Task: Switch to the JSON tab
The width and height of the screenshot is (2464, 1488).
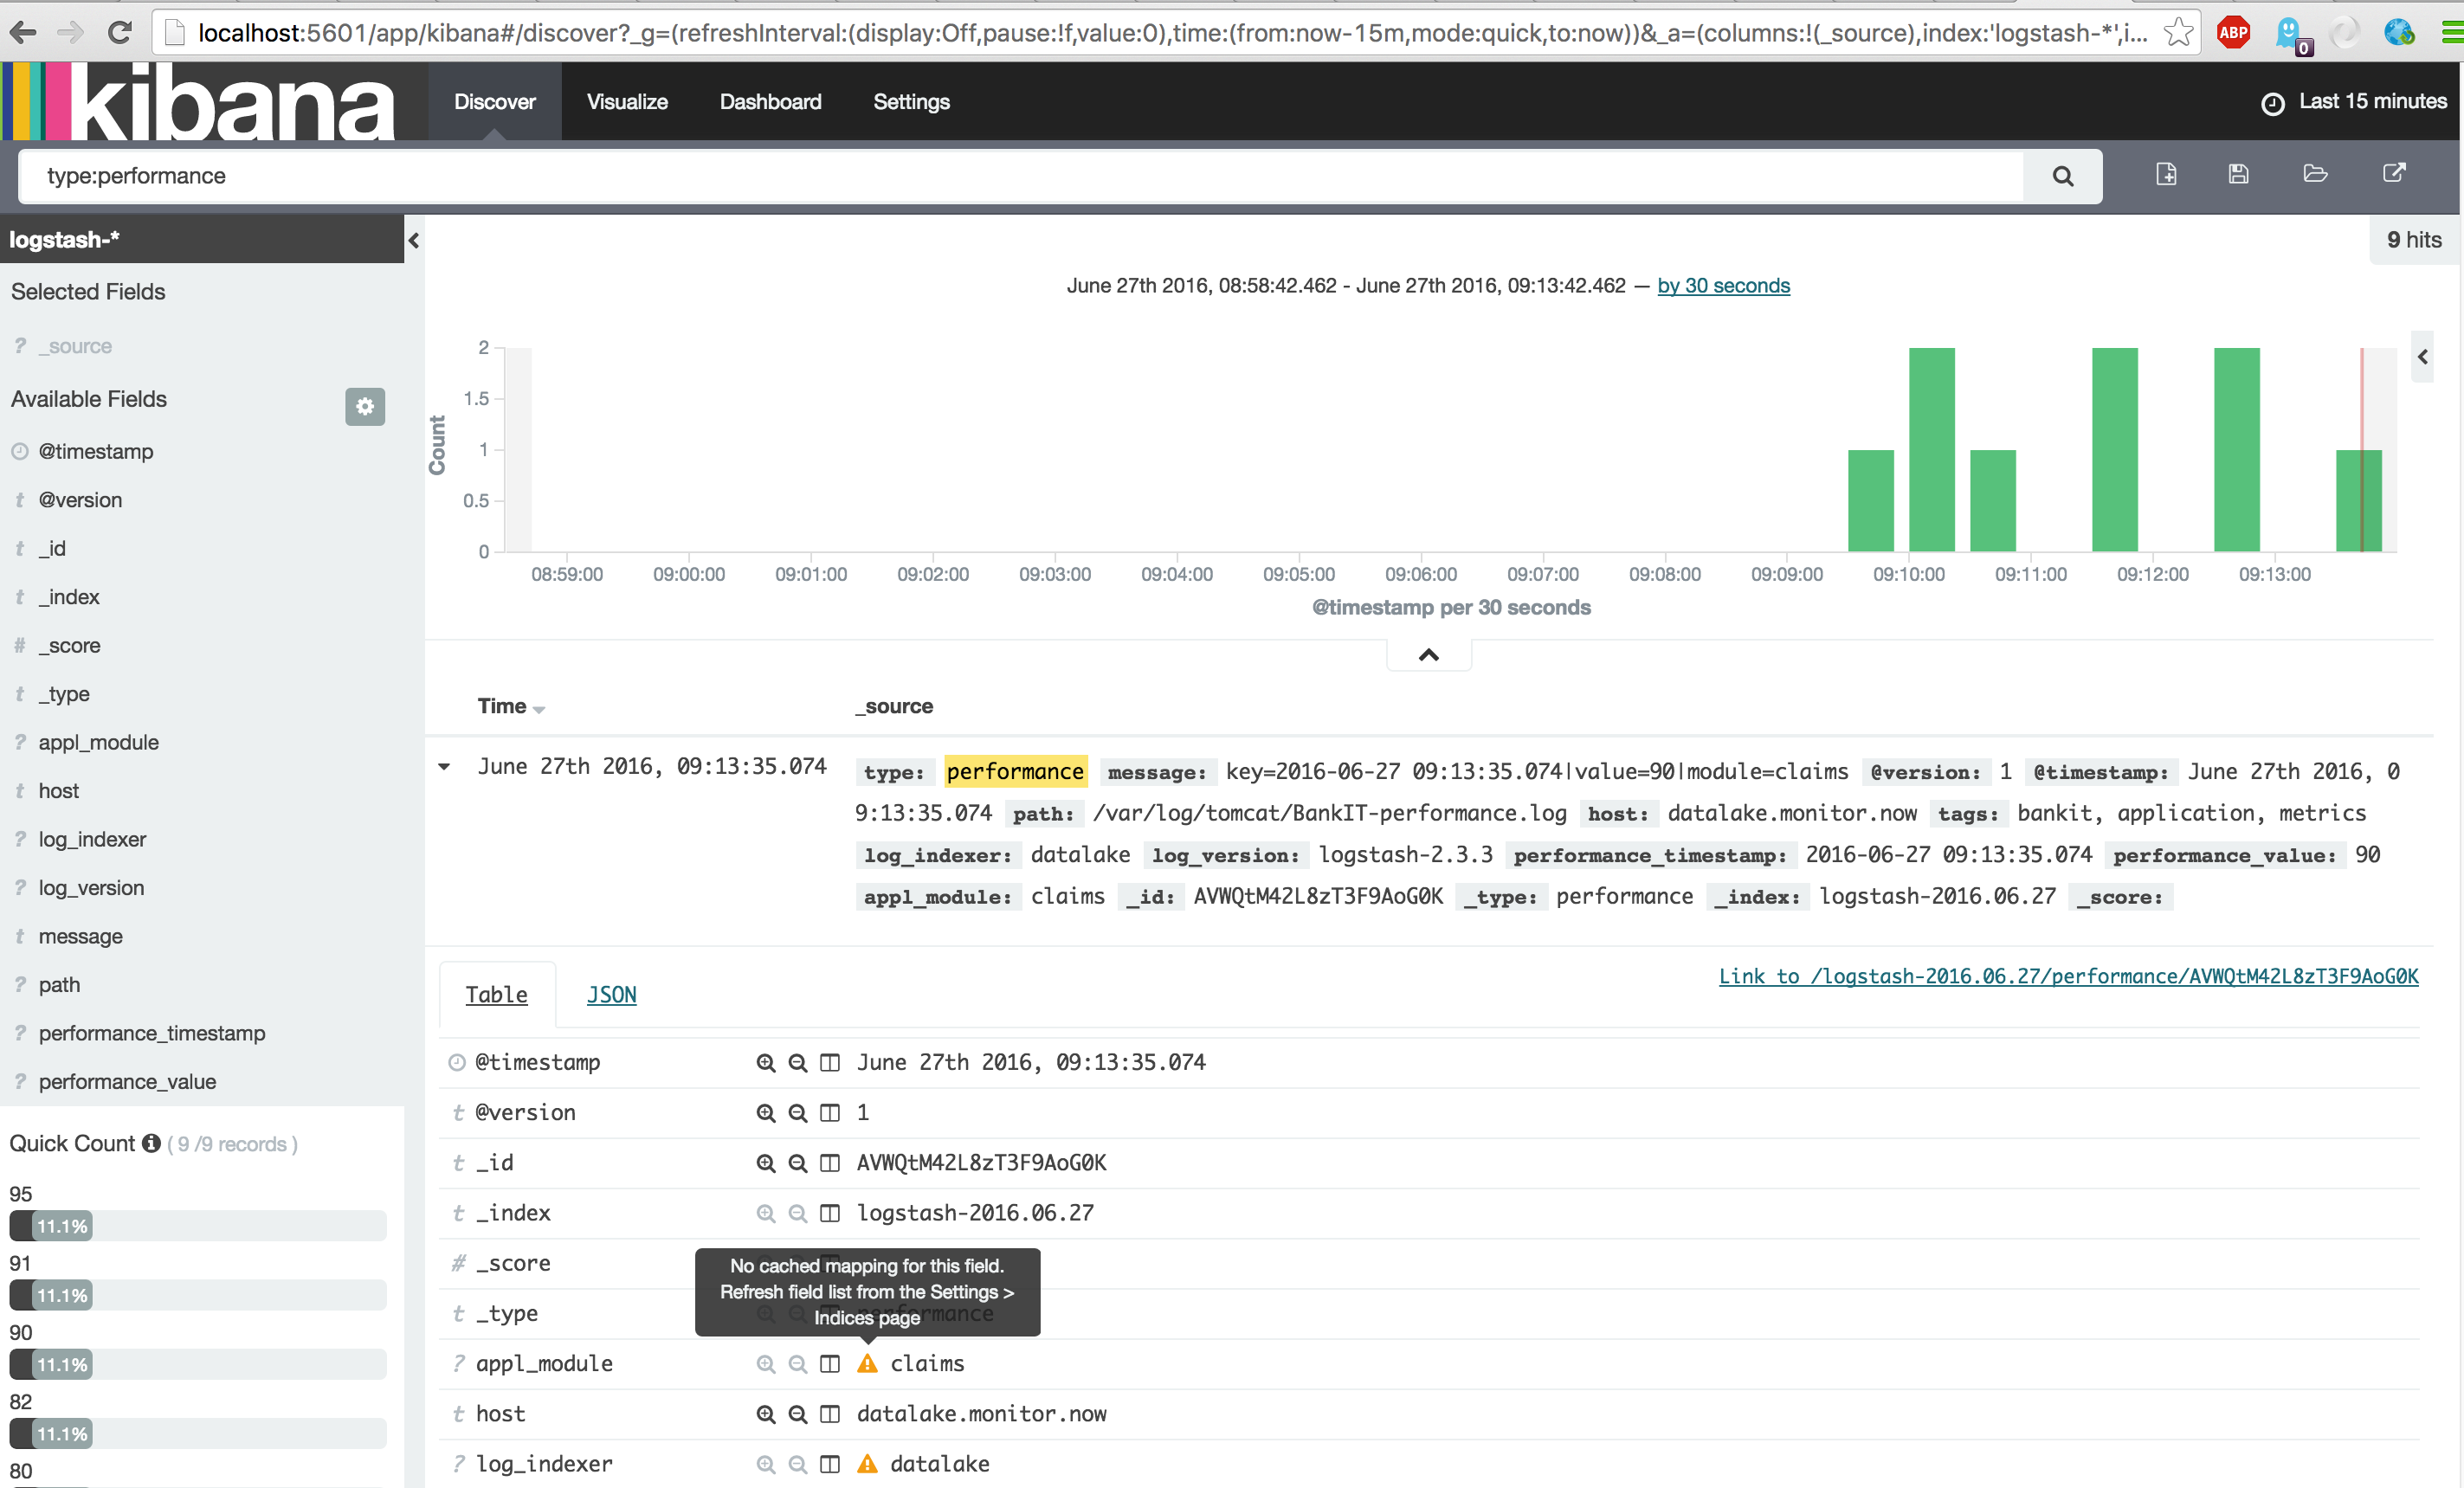Action: tap(611, 994)
